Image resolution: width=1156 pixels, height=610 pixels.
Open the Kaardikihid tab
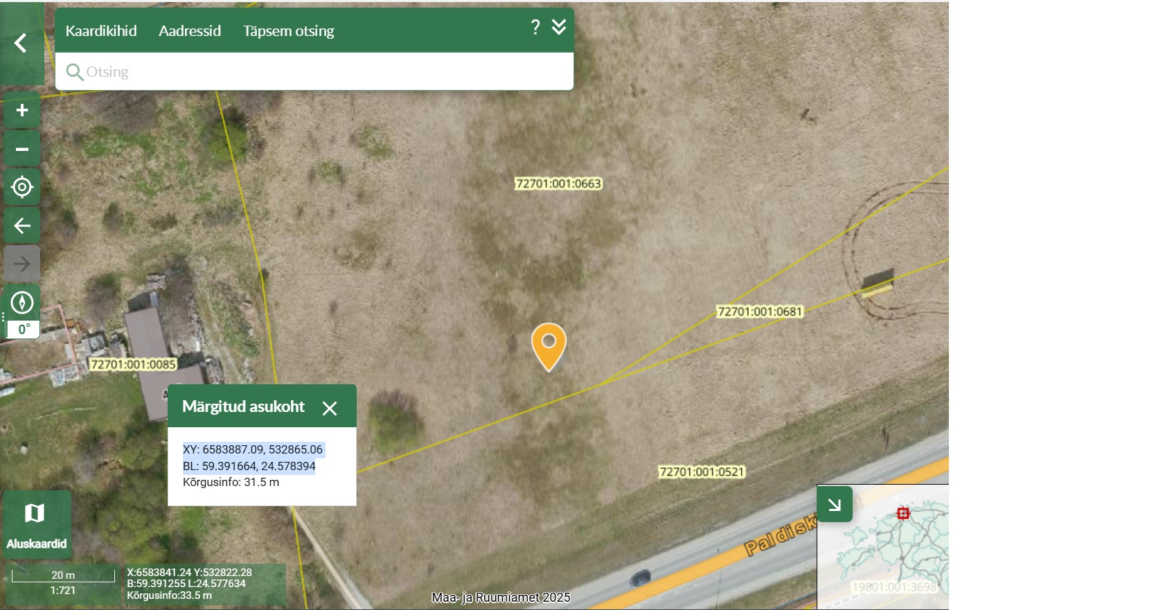(101, 30)
